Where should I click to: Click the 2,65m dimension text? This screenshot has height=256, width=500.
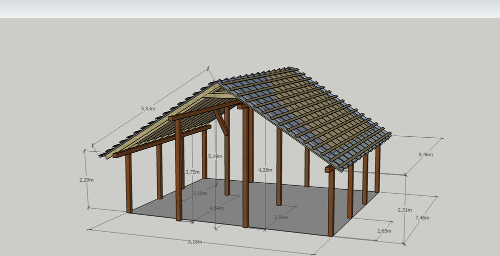pyautogui.click(x=384, y=231)
